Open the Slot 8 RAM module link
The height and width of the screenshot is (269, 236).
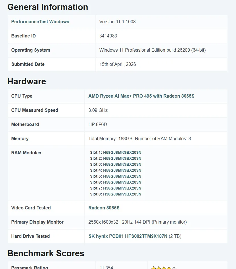pos(122,194)
